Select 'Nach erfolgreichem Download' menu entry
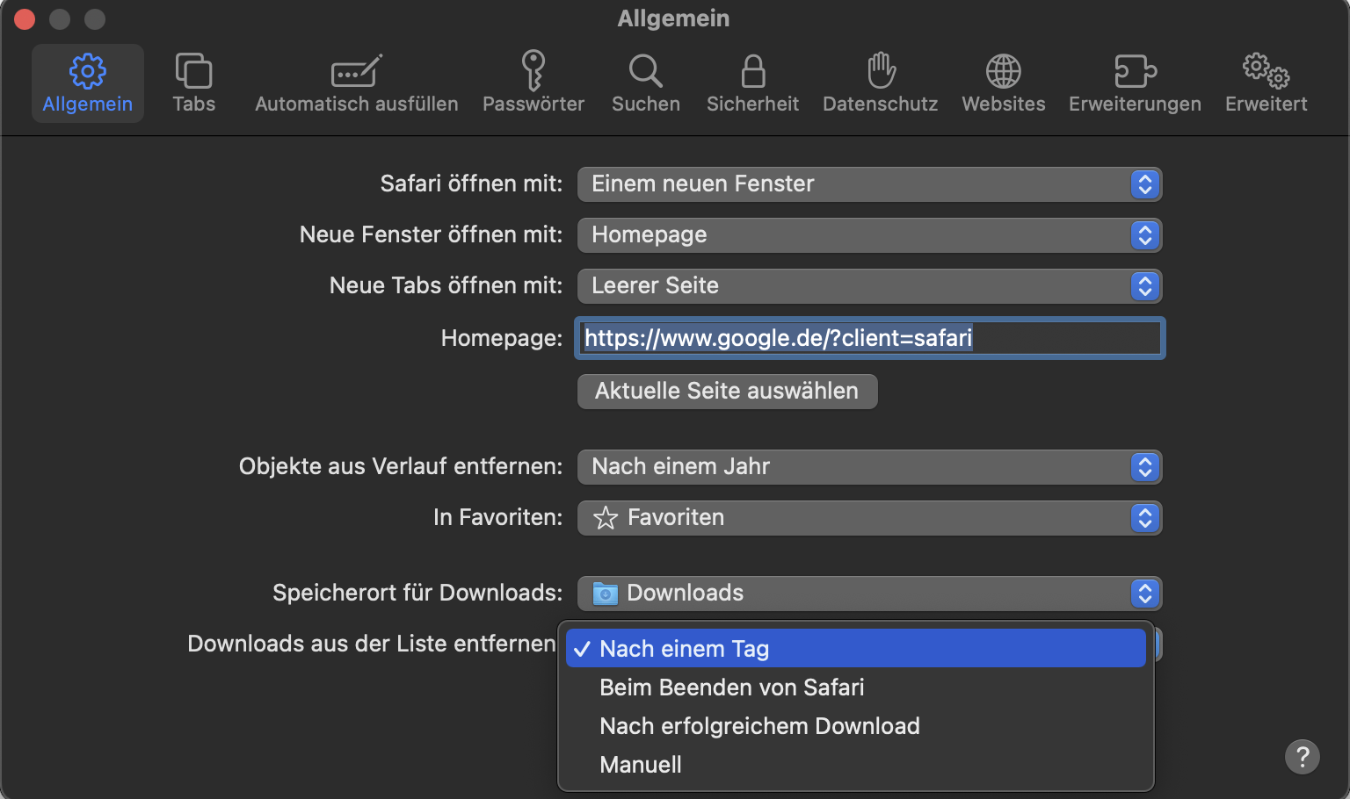The image size is (1350, 799). coord(759,726)
